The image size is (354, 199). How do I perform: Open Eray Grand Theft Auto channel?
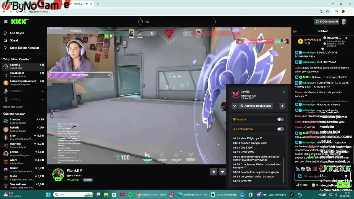pyautogui.click(x=24, y=137)
